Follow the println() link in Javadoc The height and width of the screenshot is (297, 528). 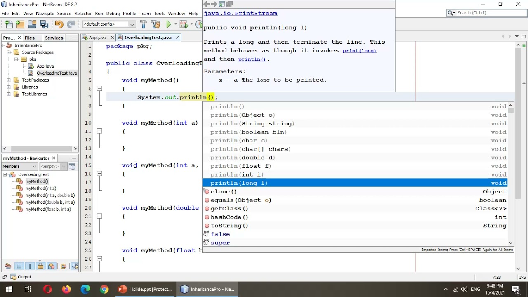(252, 59)
